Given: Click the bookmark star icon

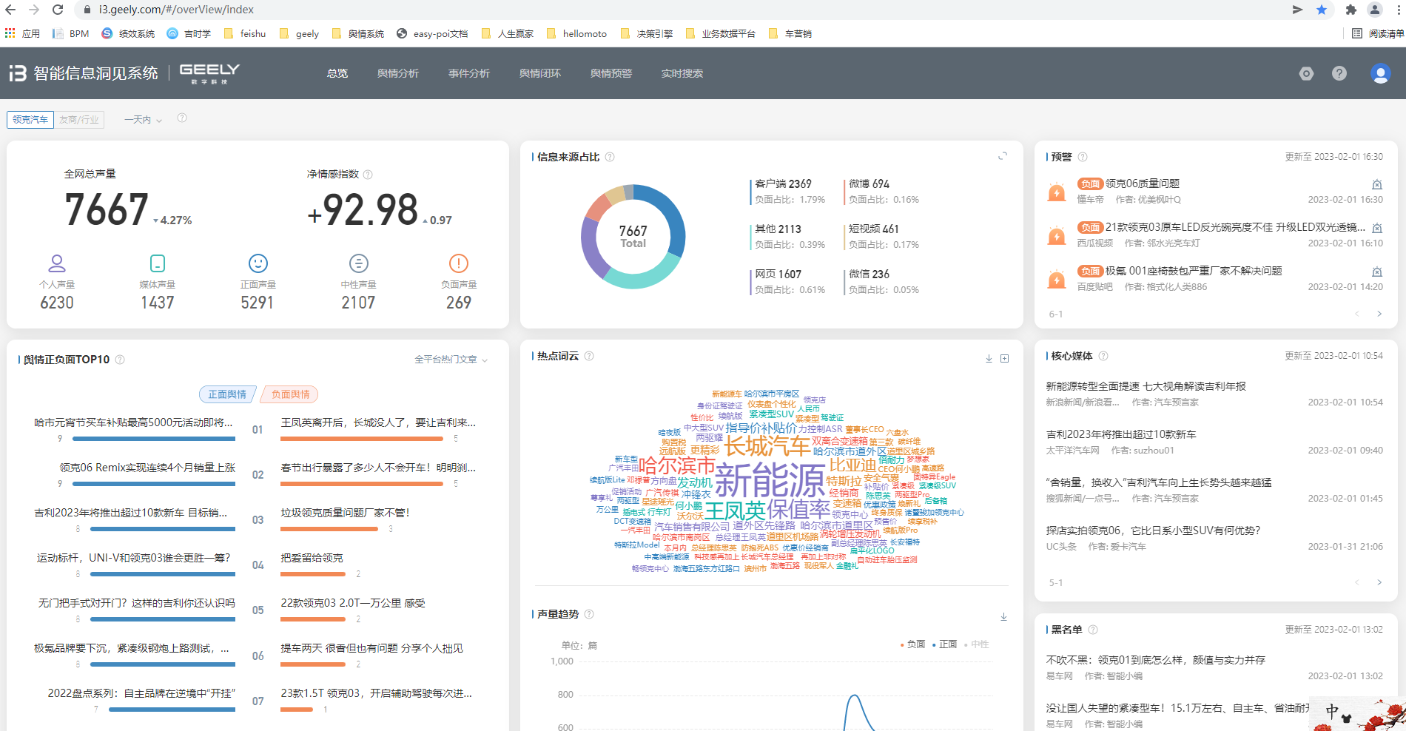Looking at the screenshot, I should tap(1322, 10).
